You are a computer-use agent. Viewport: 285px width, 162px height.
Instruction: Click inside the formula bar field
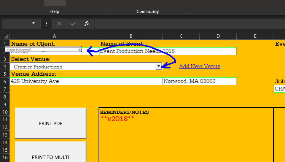(190, 24)
